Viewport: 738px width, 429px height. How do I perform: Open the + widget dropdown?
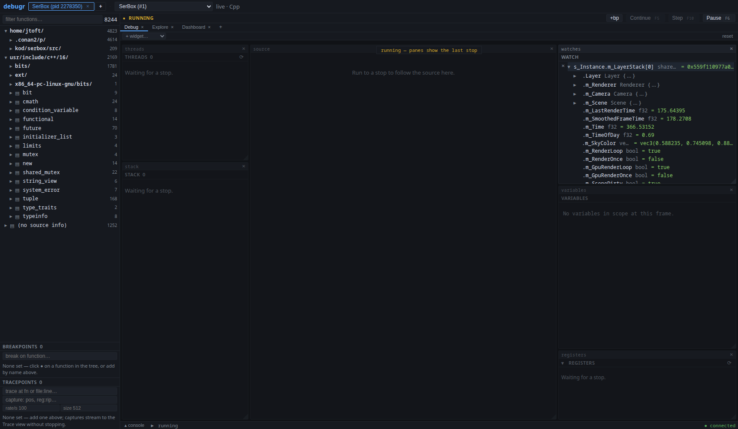point(144,36)
